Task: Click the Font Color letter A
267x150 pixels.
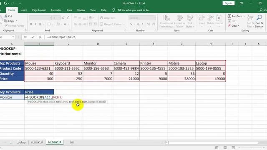Action: [65, 24]
